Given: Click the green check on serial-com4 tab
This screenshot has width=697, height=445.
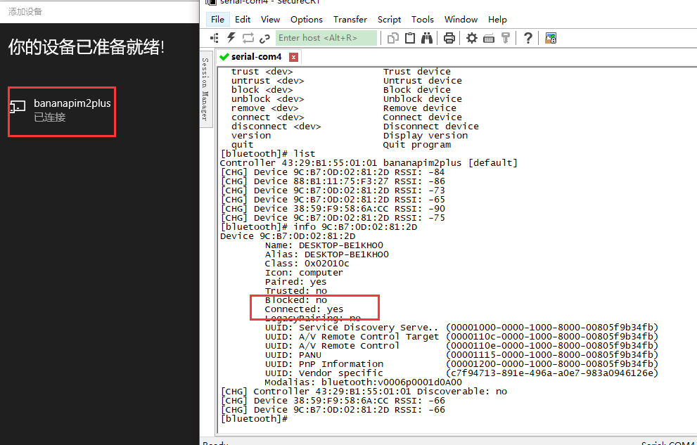Looking at the screenshot, I should pyautogui.click(x=224, y=57).
